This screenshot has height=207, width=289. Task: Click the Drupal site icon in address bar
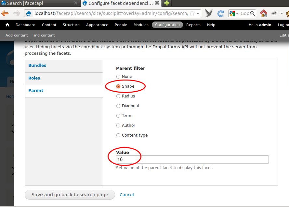[29, 13]
